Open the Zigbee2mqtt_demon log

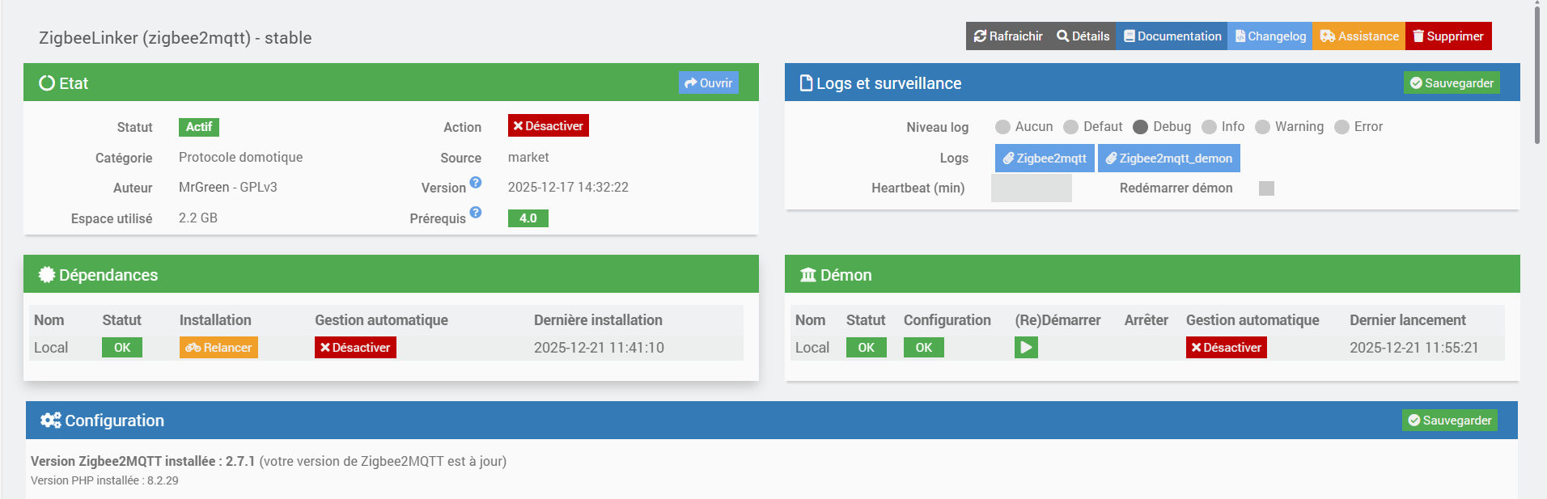pos(1168,159)
